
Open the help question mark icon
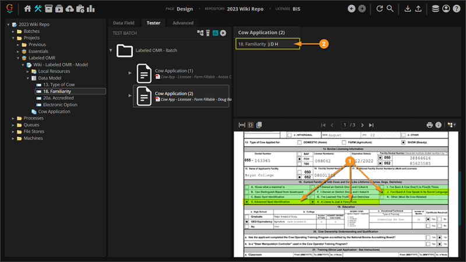[x=457, y=9]
